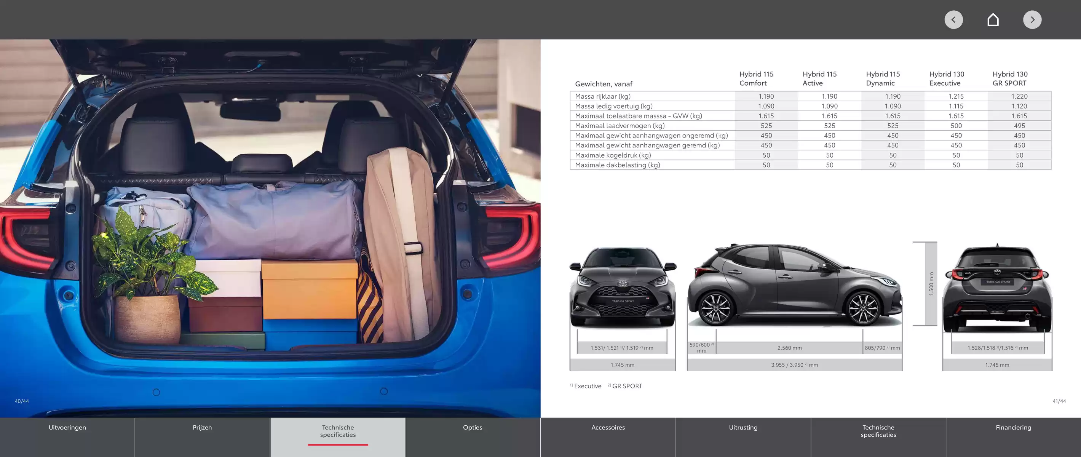Select the highlighted Technische specificaties tab
Screen dimensions: 1081x457
pos(338,437)
